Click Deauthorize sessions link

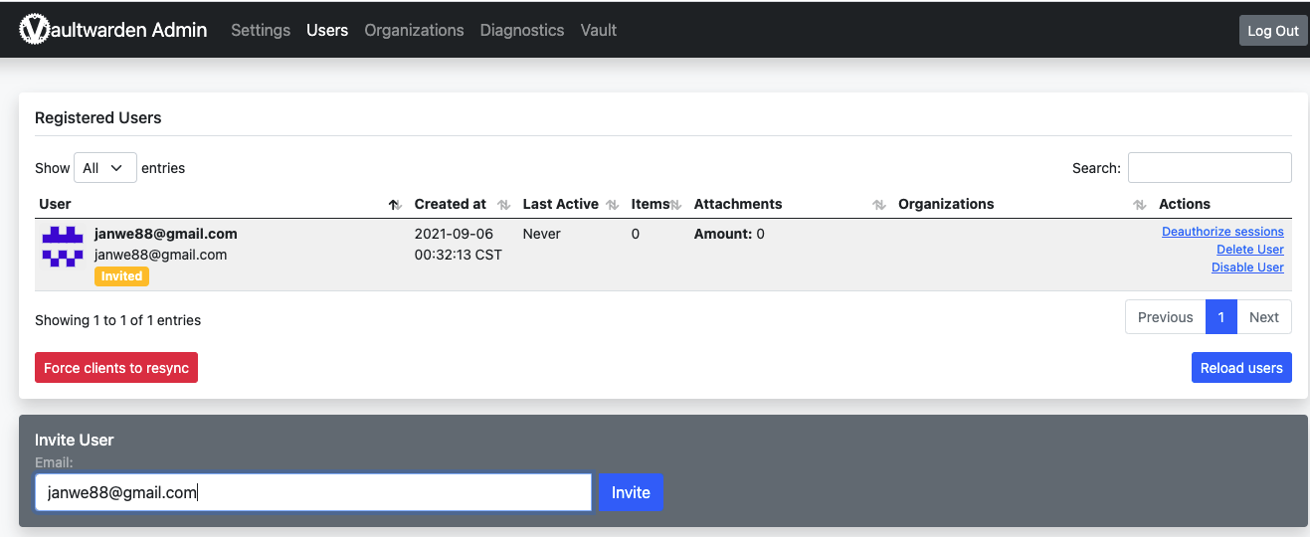coord(1222,232)
